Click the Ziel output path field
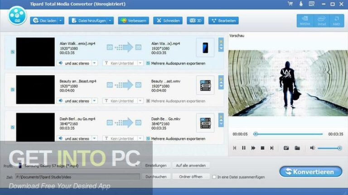 click(77, 177)
